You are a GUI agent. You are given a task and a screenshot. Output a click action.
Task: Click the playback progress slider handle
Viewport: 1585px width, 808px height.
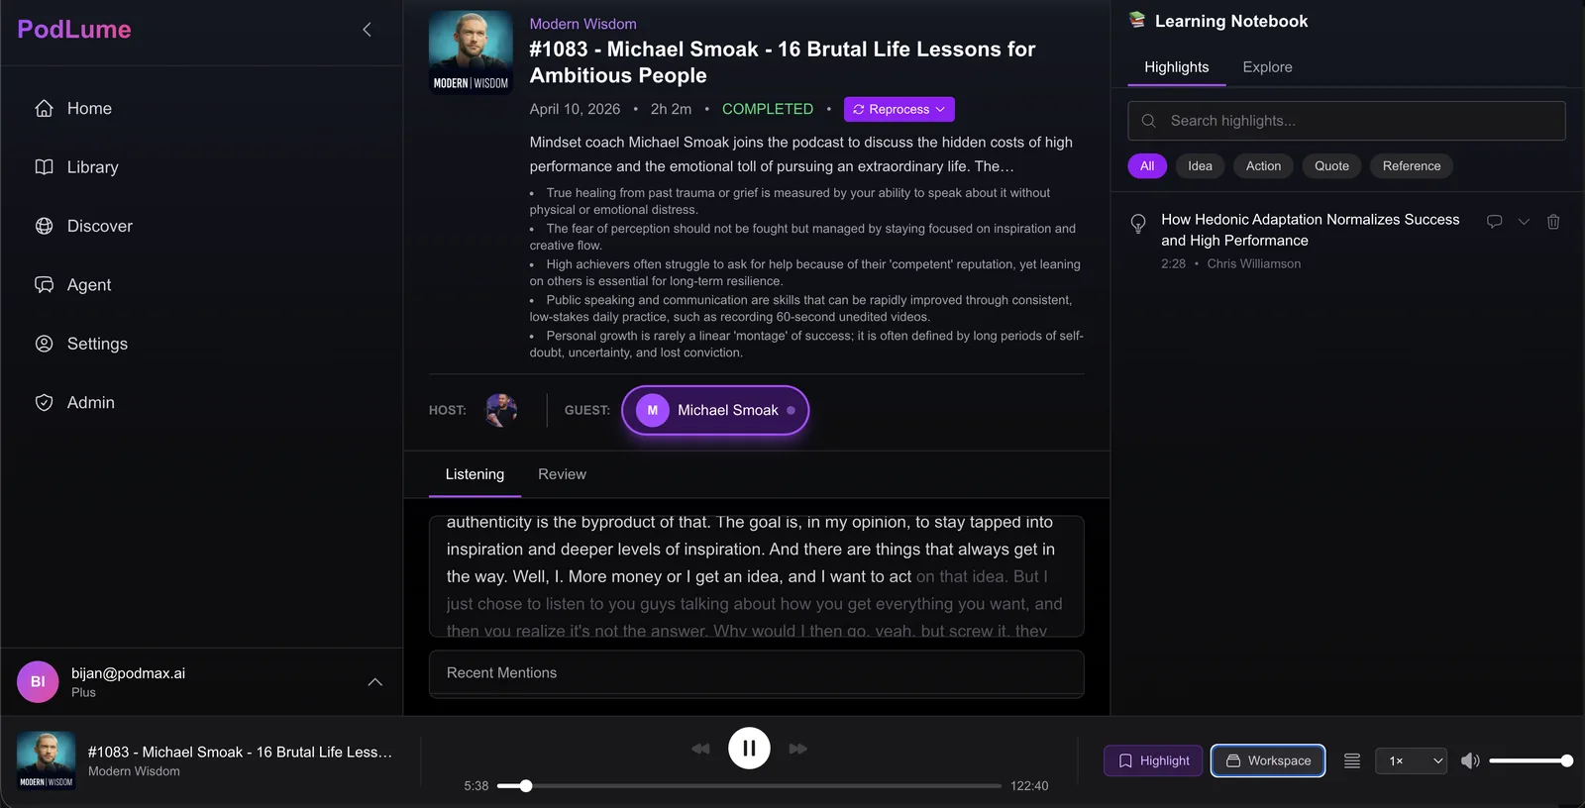pyautogui.click(x=526, y=786)
